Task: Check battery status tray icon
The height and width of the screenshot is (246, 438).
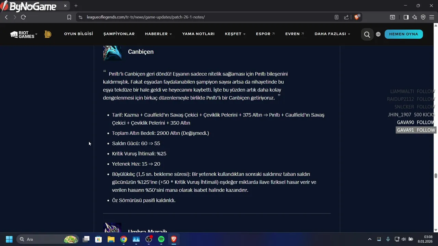Action: click(x=410, y=239)
